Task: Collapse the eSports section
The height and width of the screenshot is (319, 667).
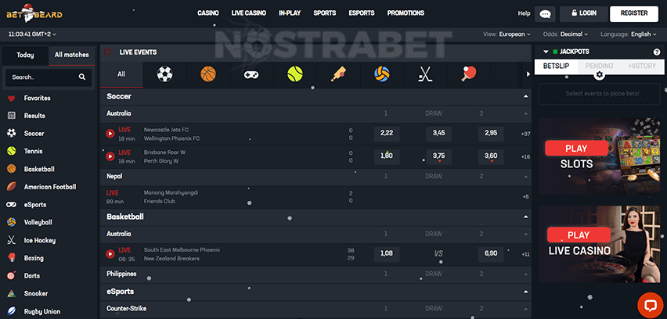Action: [526, 292]
